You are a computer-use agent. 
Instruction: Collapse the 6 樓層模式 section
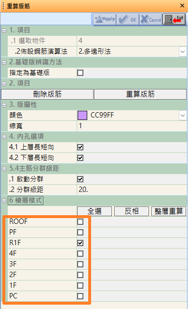(x=4, y=201)
